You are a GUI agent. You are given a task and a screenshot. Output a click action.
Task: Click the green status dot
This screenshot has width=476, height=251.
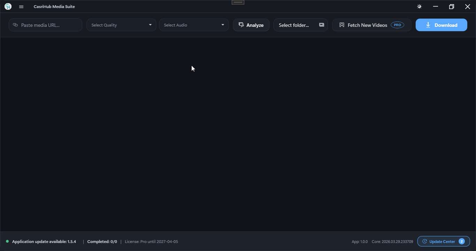click(x=7, y=241)
